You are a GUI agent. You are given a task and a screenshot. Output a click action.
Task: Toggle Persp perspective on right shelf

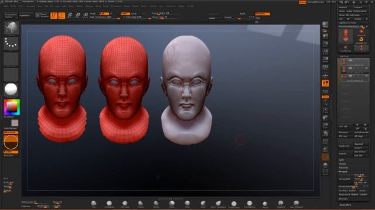tap(325, 68)
